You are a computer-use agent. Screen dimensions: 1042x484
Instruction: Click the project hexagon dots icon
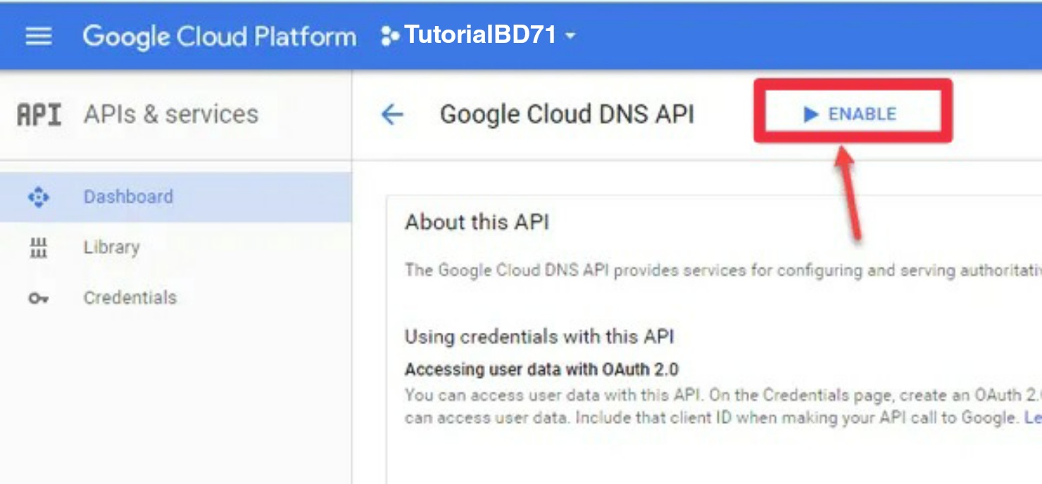pos(389,36)
